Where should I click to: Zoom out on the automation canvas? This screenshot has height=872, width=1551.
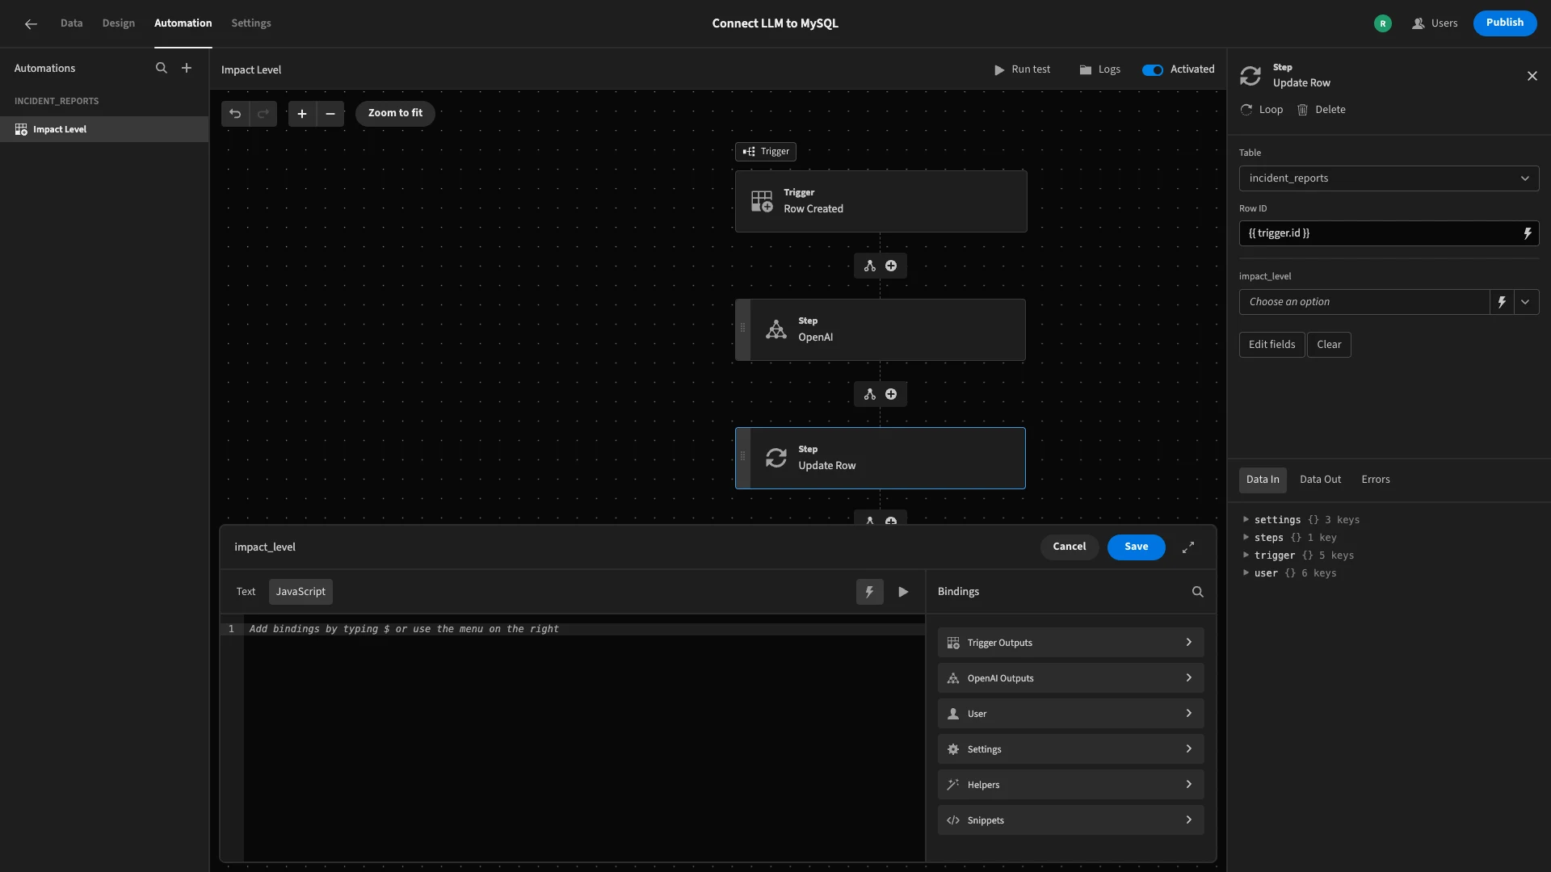(x=330, y=114)
